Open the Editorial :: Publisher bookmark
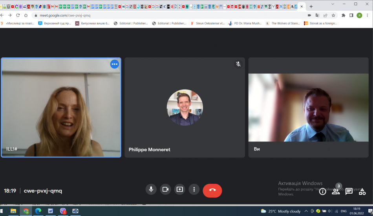The width and height of the screenshot is (373, 216). coord(131,23)
